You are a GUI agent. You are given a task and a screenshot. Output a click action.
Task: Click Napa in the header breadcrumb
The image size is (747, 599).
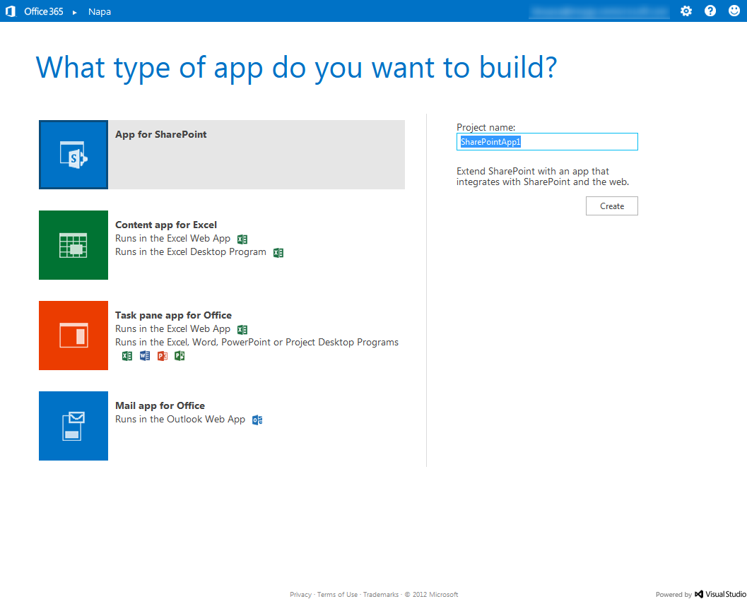[100, 12]
